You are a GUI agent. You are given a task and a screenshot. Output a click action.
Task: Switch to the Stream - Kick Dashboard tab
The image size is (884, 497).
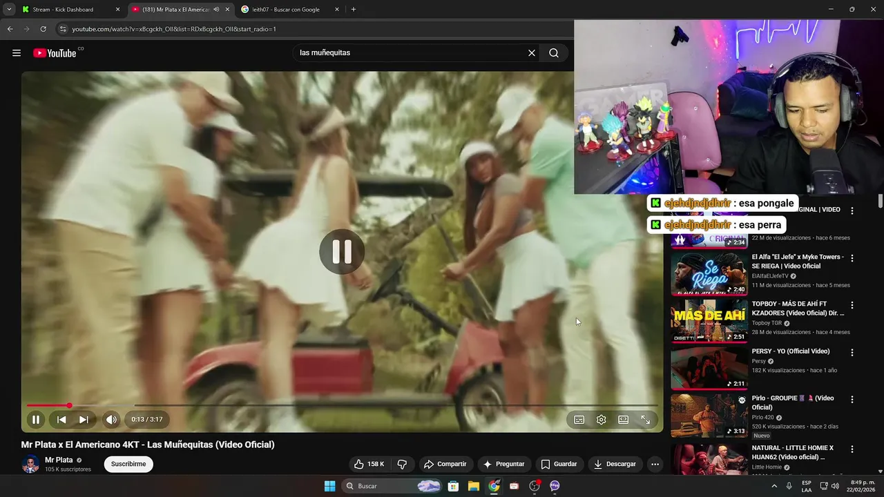point(63,10)
